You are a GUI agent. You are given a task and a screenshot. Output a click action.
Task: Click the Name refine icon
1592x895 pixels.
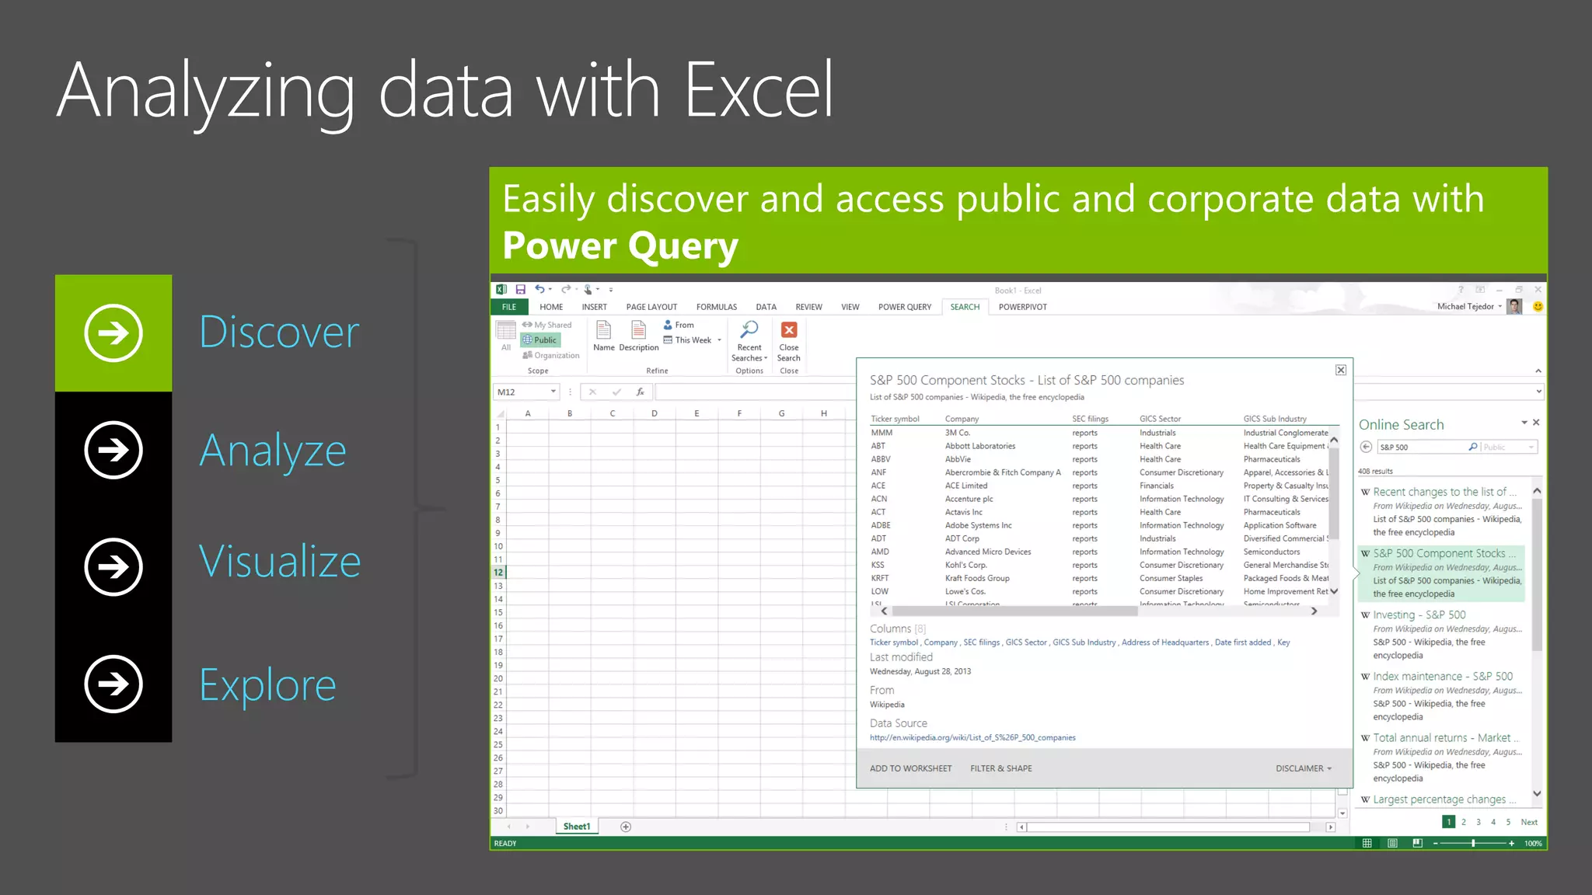[x=603, y=331]
